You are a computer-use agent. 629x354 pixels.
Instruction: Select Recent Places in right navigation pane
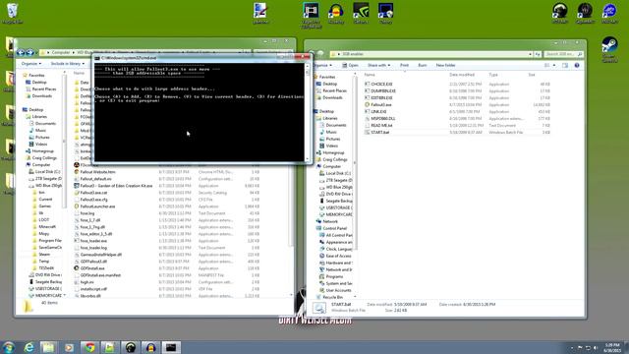(x=334, y=91)
